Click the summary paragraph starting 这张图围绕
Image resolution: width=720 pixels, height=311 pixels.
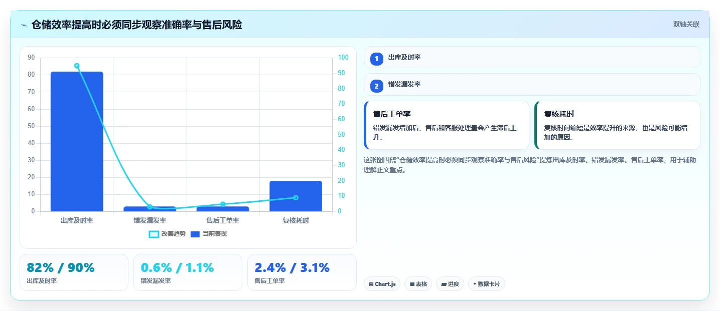(x=529, y=165)
